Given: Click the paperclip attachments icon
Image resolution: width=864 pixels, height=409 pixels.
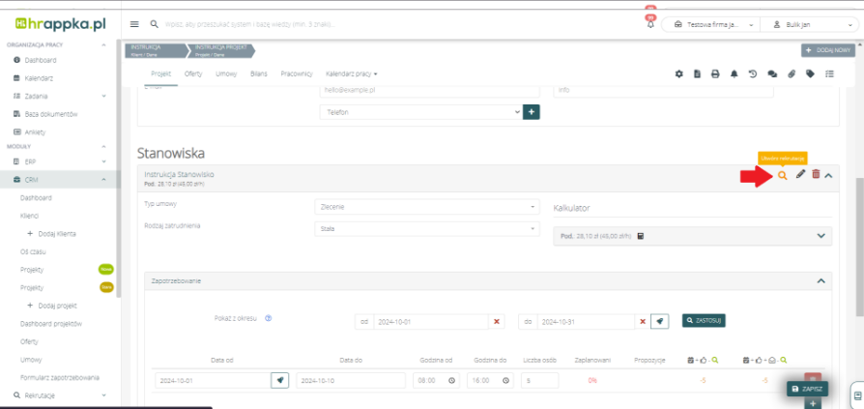Looking at the screenshot, I should (x=791, y=73).
